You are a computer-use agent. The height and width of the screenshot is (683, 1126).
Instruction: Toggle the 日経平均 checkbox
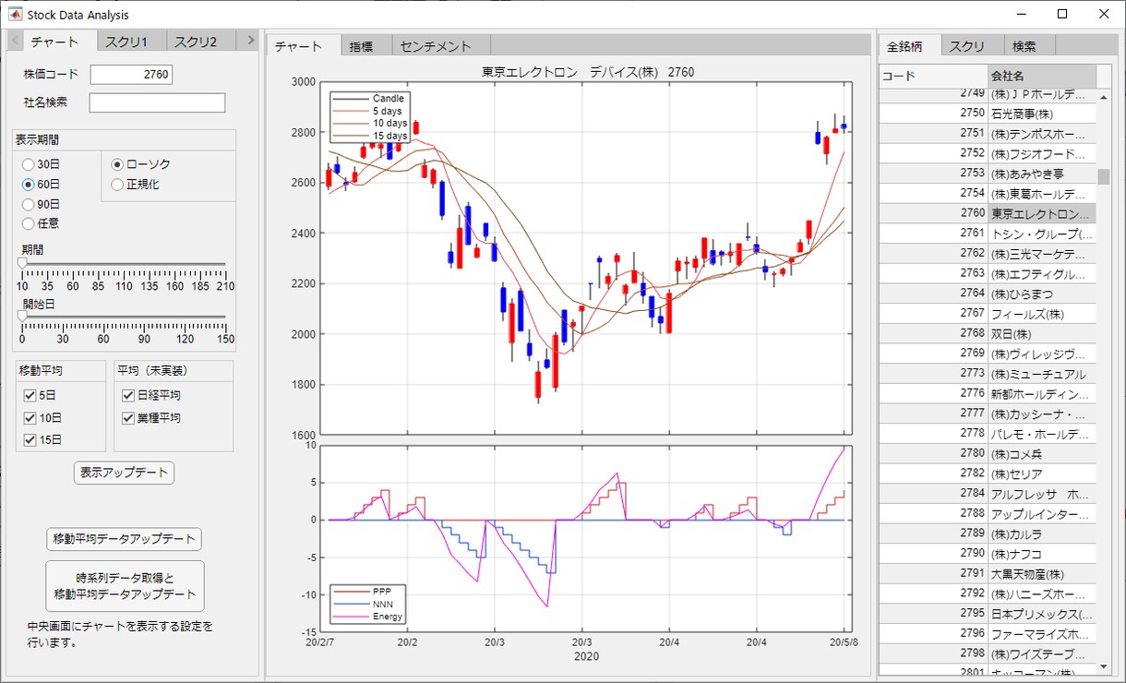pyautogui.click(x=128, y=395)
